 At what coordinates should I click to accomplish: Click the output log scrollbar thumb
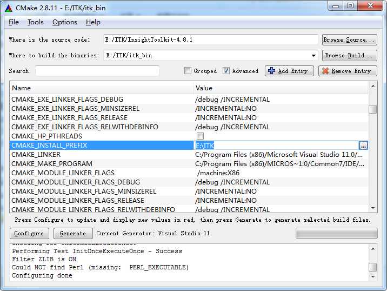tap(373, 267)
